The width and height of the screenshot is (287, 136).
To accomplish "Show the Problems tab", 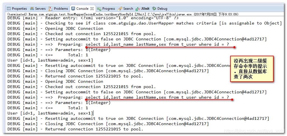I will click(x=58, y=9).
